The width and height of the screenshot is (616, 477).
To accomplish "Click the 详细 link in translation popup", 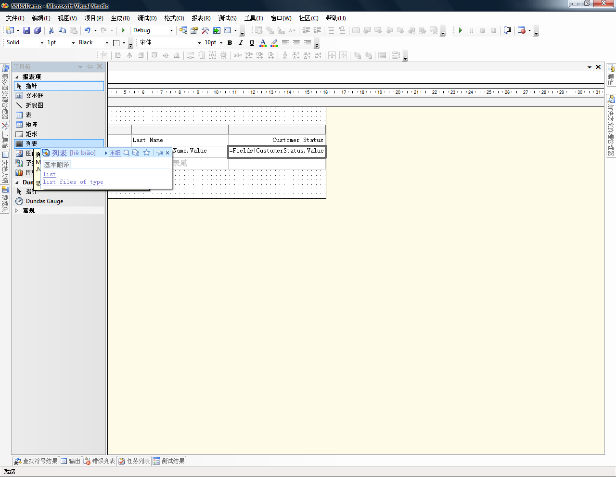I will coord(115,153).
